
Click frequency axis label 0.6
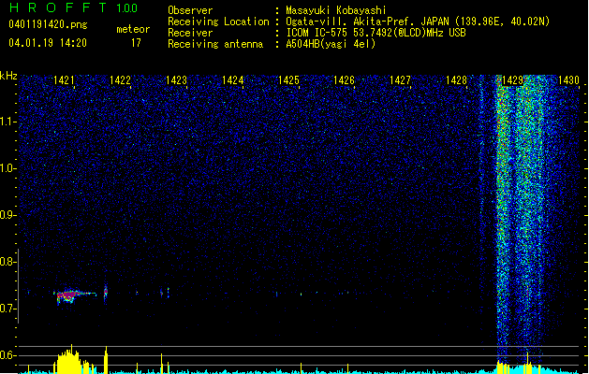point(7,355)
